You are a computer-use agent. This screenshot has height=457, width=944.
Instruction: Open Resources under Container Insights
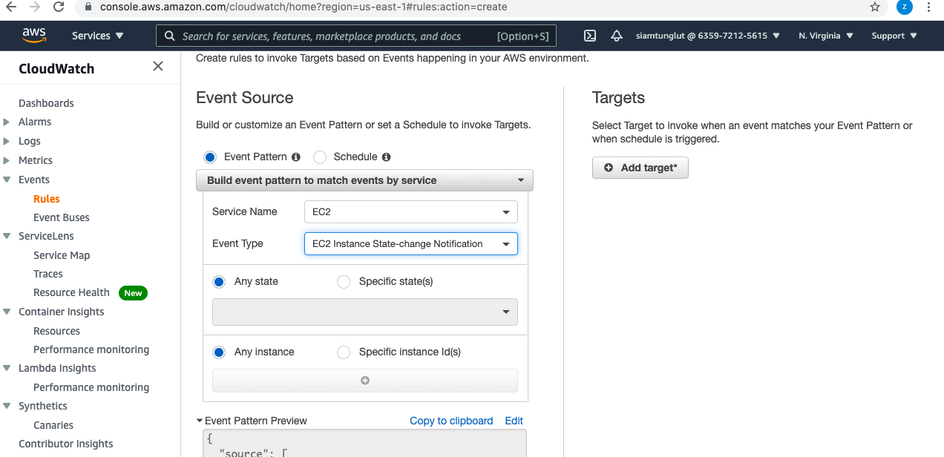(56, 331)
